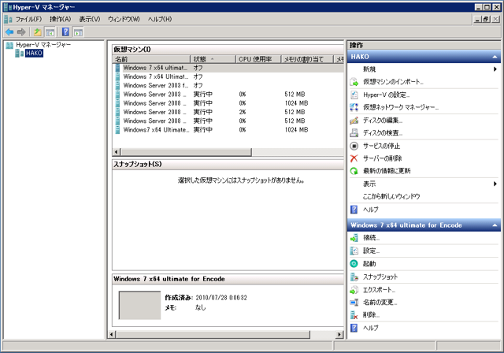
Task: Click the Hyper-V マネージャー tree root icon
Action: tap(9, 45)
